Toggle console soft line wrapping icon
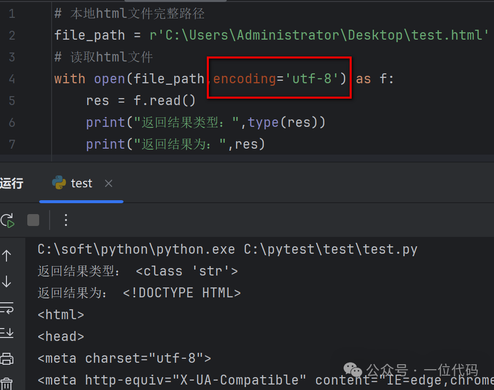 pyautogui.click(x=7, y=308)
